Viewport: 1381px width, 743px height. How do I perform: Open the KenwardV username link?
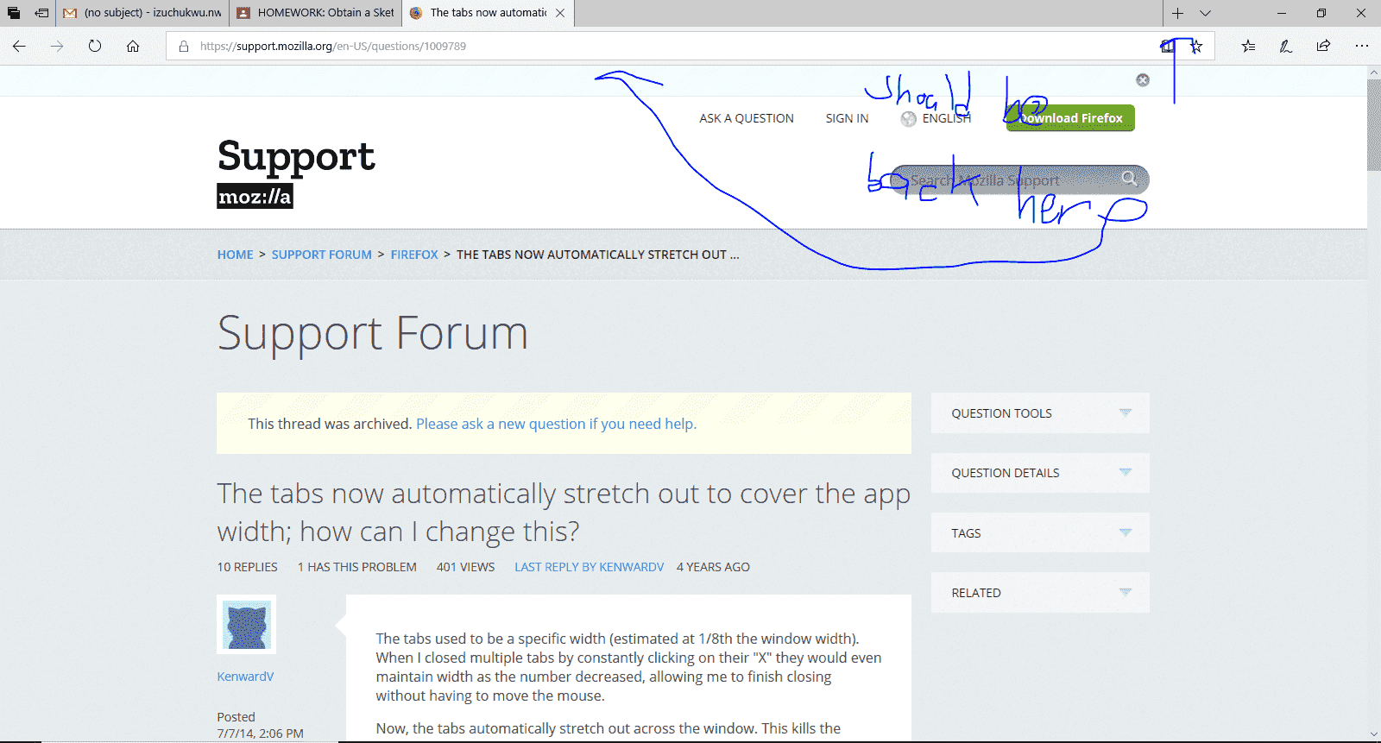point(245,677)
